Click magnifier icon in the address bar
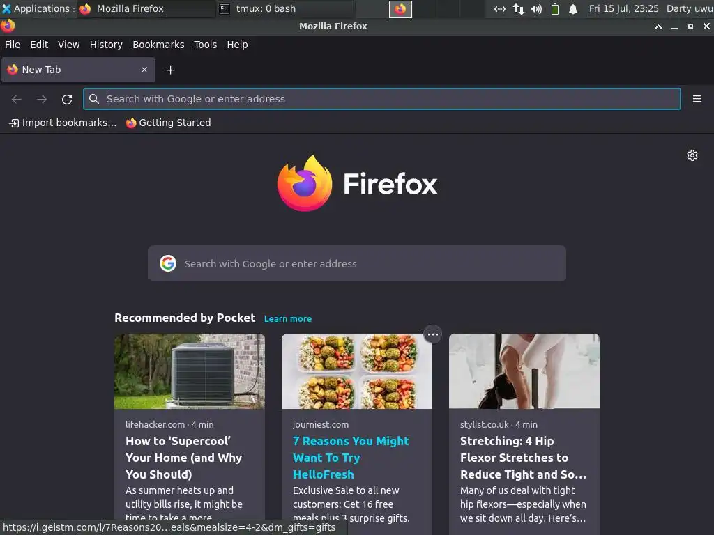Image resolution: width=714 pixels, height=535 pixels. pyautogui.click(x=94, y=99)
